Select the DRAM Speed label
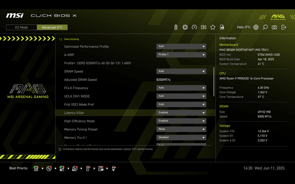 [73, 71]
